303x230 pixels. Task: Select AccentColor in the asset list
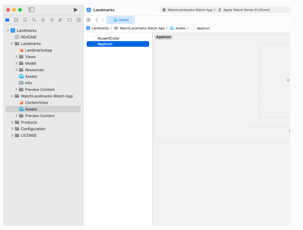tap(118, 38)
